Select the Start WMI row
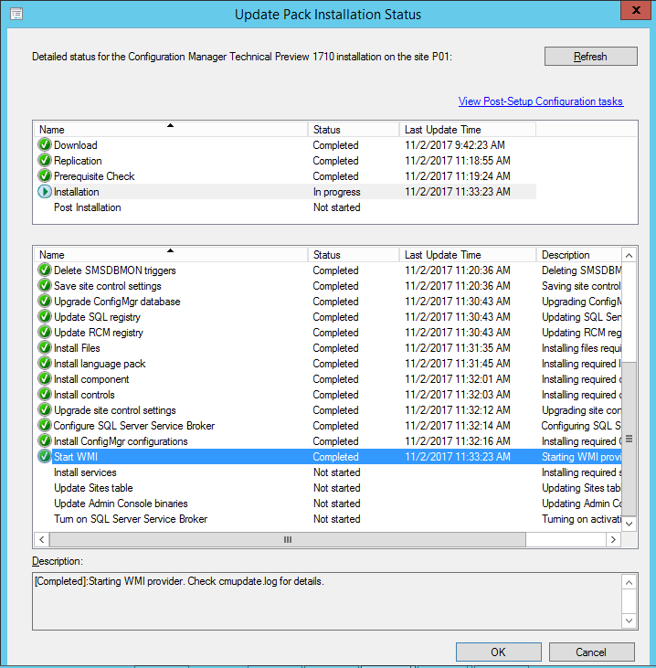The image size is (656, 668). [x=328, y=457]
